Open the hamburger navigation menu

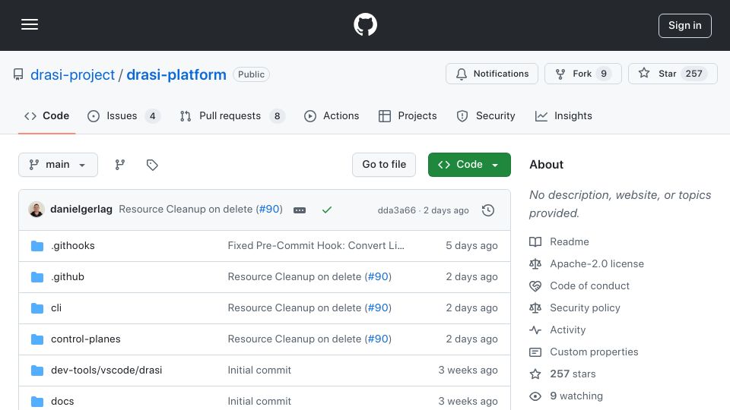(x=30, y=24)
